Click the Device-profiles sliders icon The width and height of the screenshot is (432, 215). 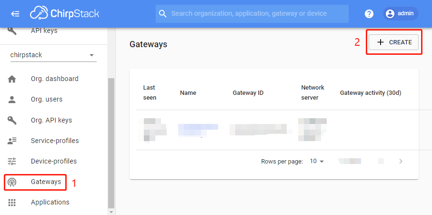point(12,161)
